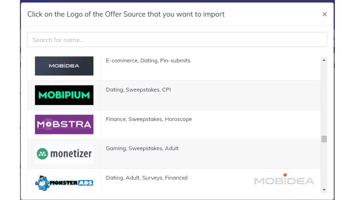
Task: Select the Mobidea logo in the list
Action: point(64,66)
